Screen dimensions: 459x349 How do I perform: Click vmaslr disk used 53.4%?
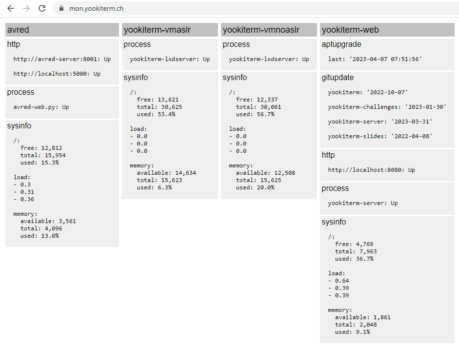pyautogui.click(x=156, y=114)
